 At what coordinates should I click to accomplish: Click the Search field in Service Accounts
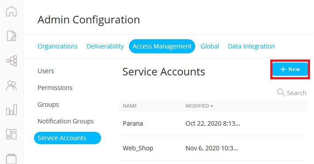pos(292,93)
